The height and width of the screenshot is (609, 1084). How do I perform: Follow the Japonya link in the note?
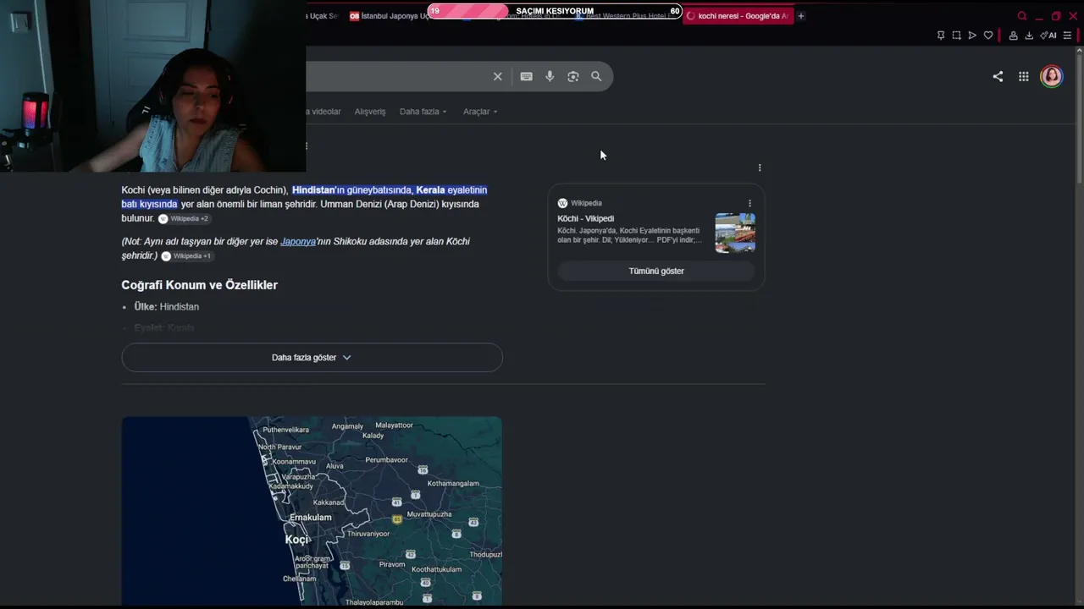pyautogui.click(x=298, y=242)
